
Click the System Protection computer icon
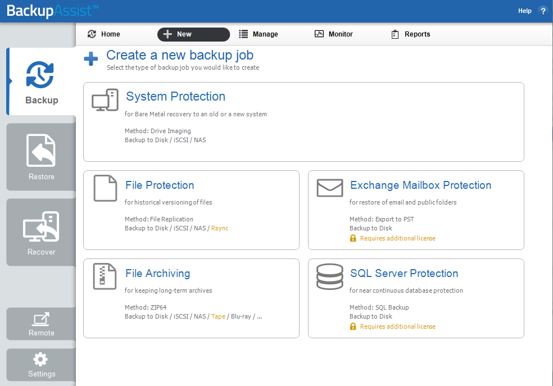(105, 100)
